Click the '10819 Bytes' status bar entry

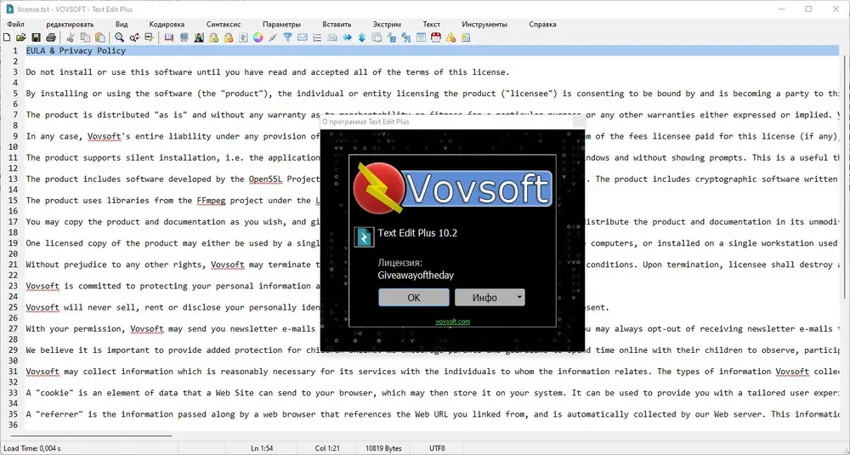(383, 448)
